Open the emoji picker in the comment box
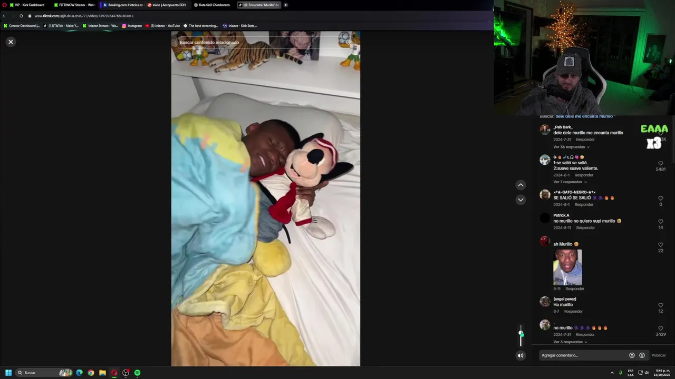 tap(642, 355)
